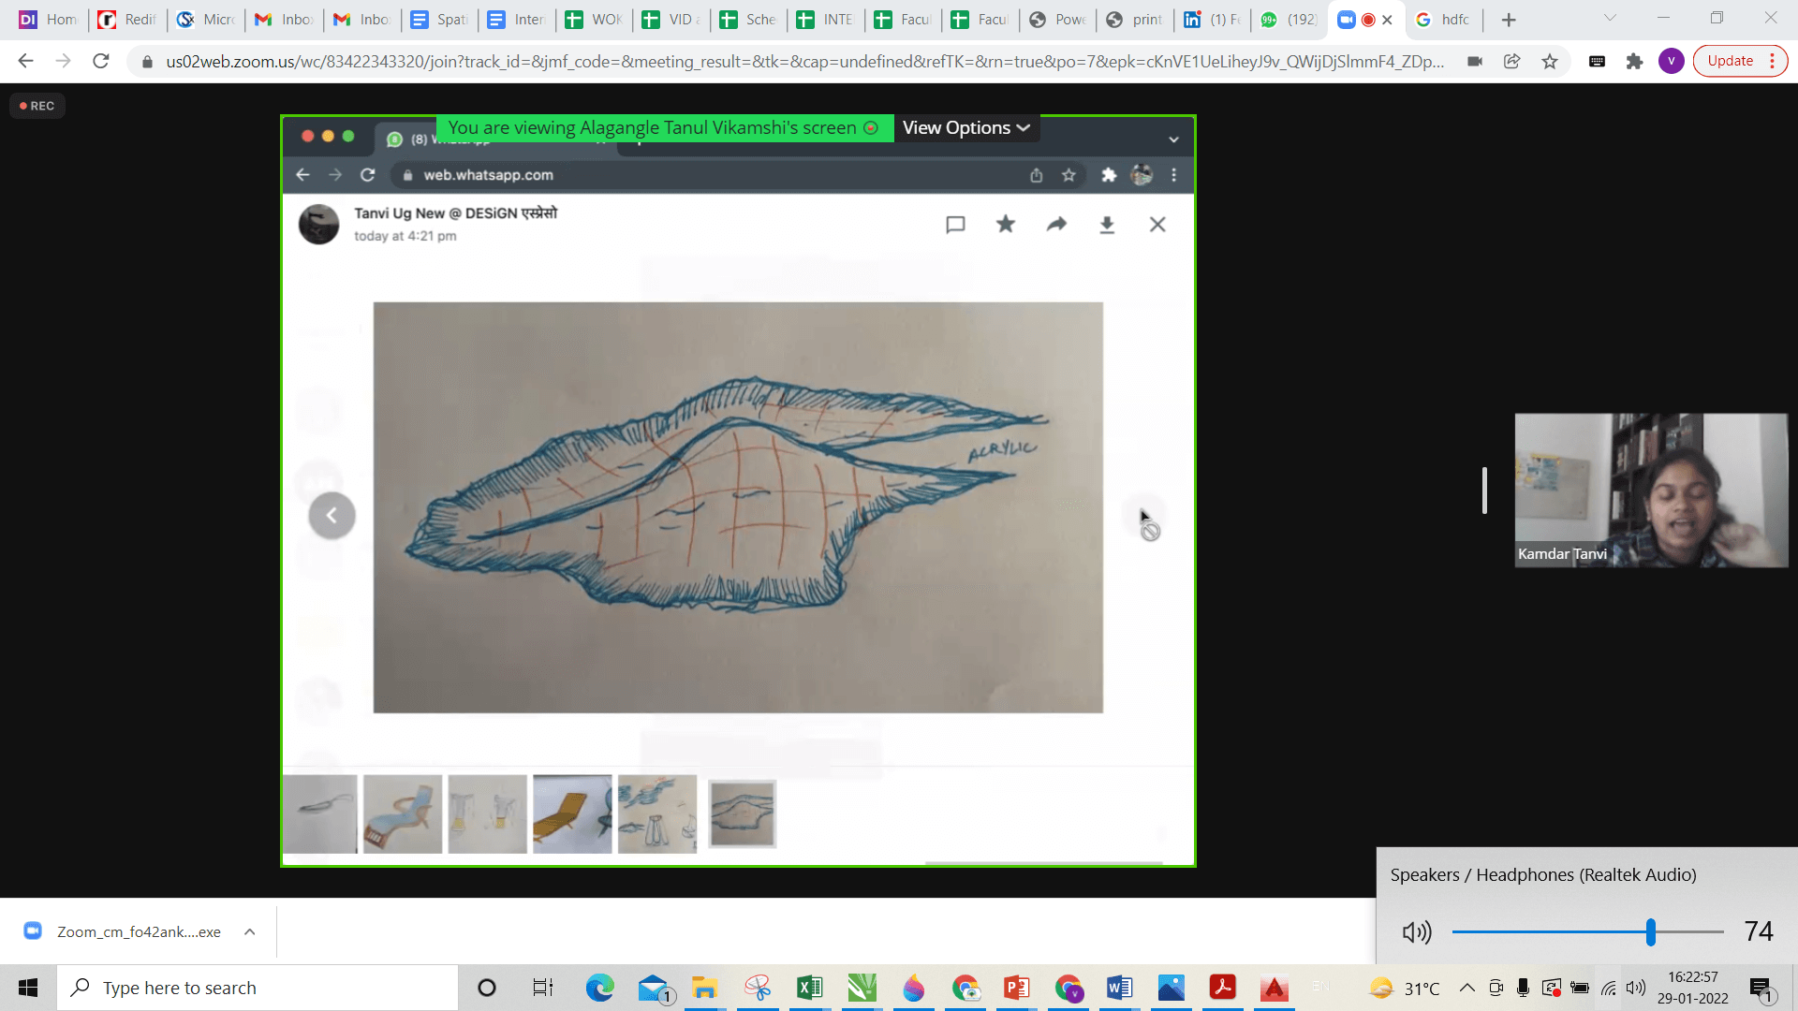
Task: Mute the microphone from the system tray
Action: (1522, 988)
